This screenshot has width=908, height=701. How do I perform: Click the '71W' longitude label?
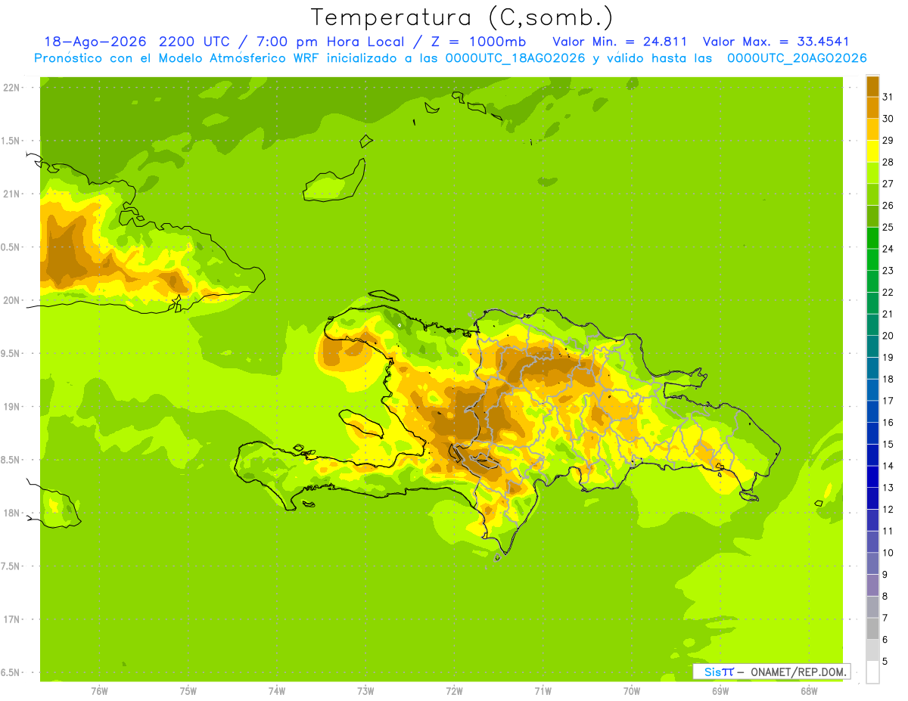click(543, 690)
